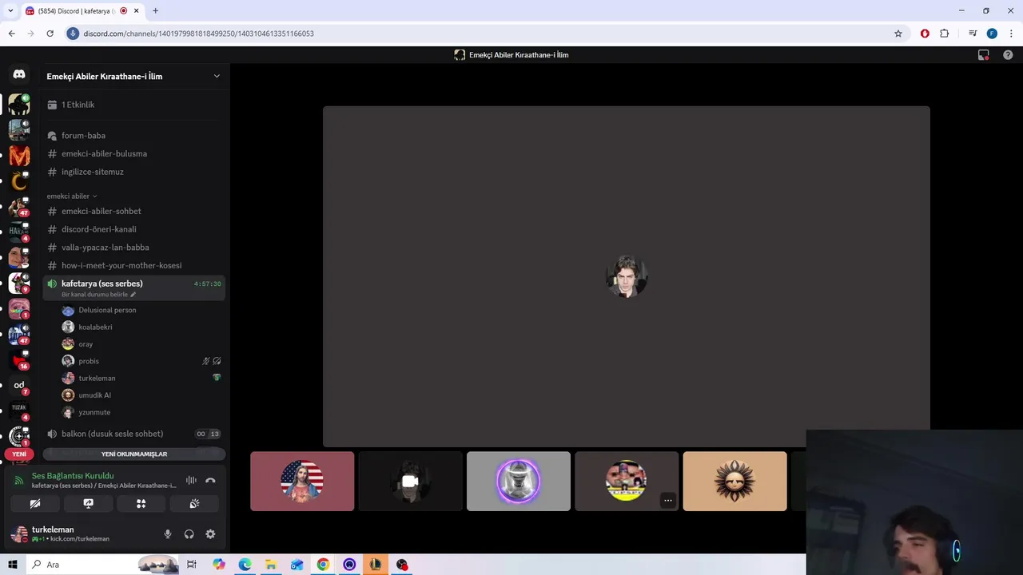Image resolution: width=1023 pixels, height=575 pixels.
Task: Open the forum-baba channel
Action: 133,136
